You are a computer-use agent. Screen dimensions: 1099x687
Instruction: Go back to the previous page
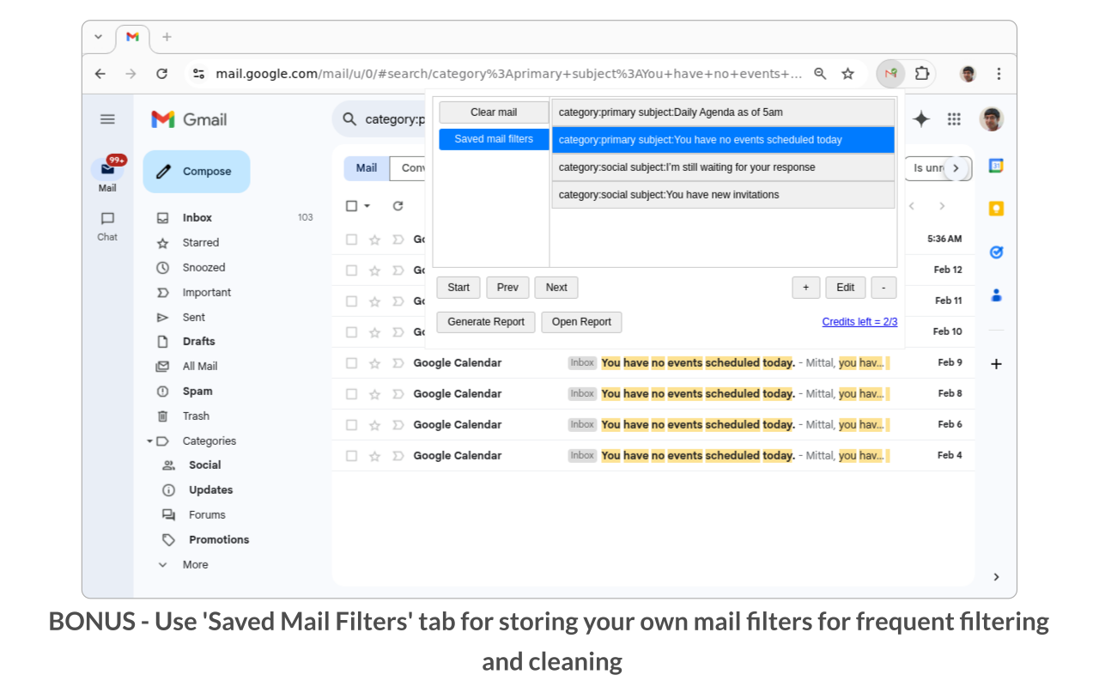[x=100, y=74]
